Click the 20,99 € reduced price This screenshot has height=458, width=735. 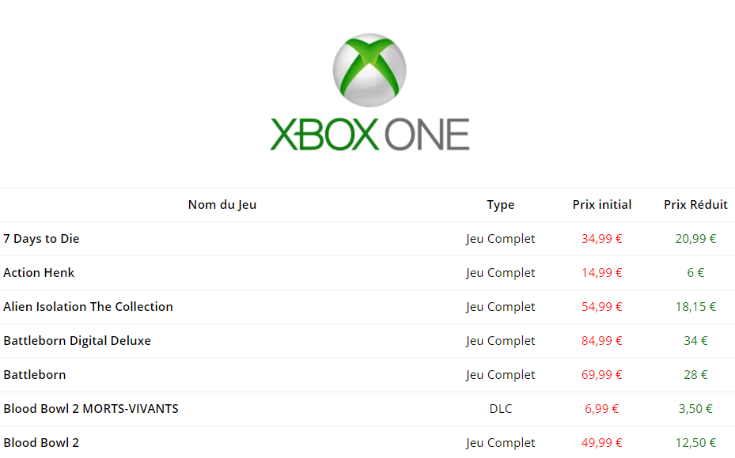[x=695, y=239]
